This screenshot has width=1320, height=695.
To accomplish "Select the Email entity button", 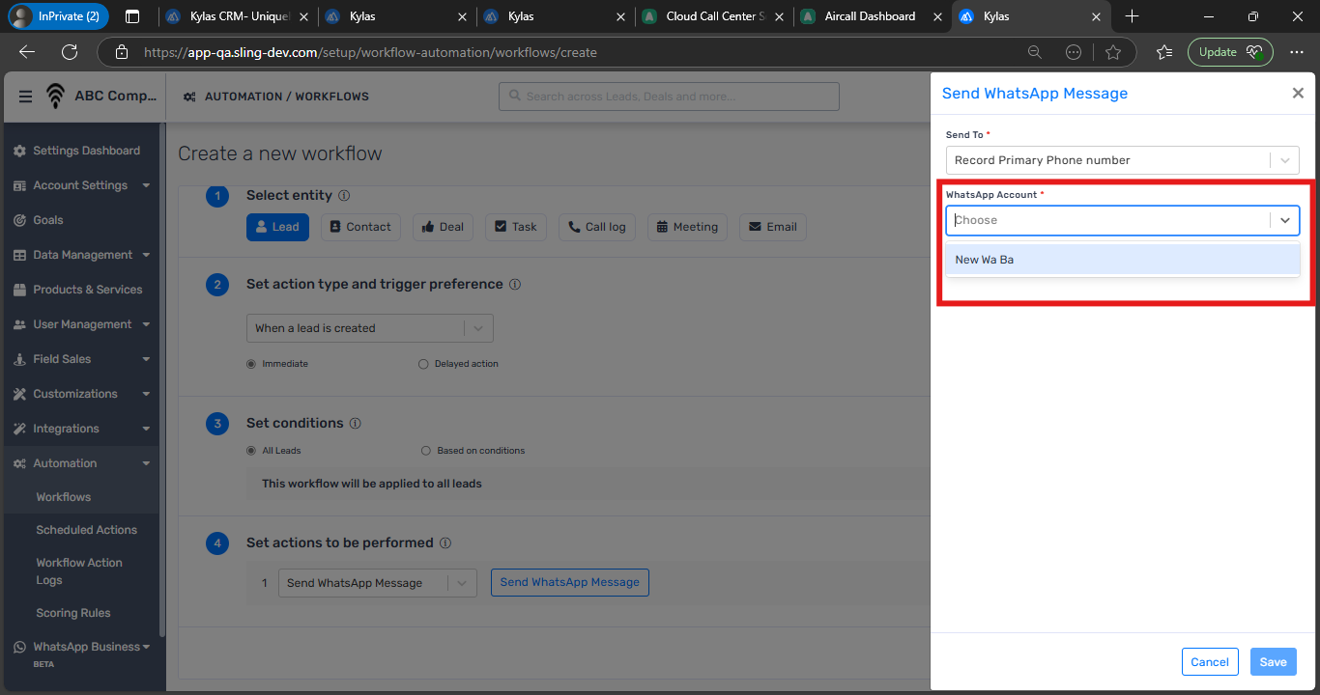I will point(773,227).
